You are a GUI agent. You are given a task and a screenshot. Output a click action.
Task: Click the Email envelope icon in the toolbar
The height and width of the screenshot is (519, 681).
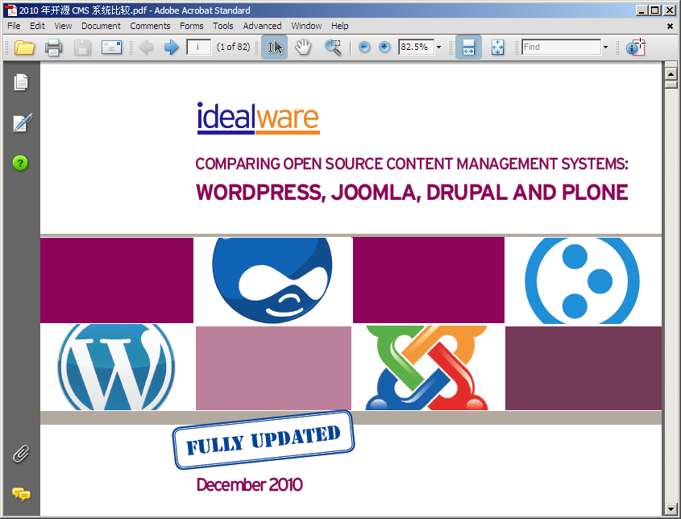111,48
